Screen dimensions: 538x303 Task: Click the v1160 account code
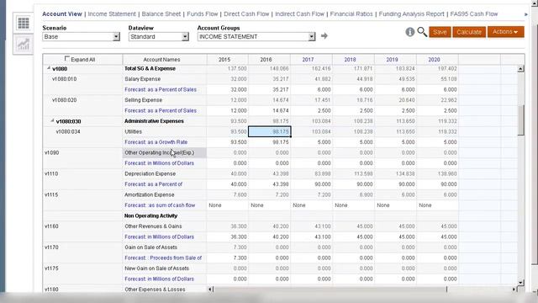(x=51, y=226)
